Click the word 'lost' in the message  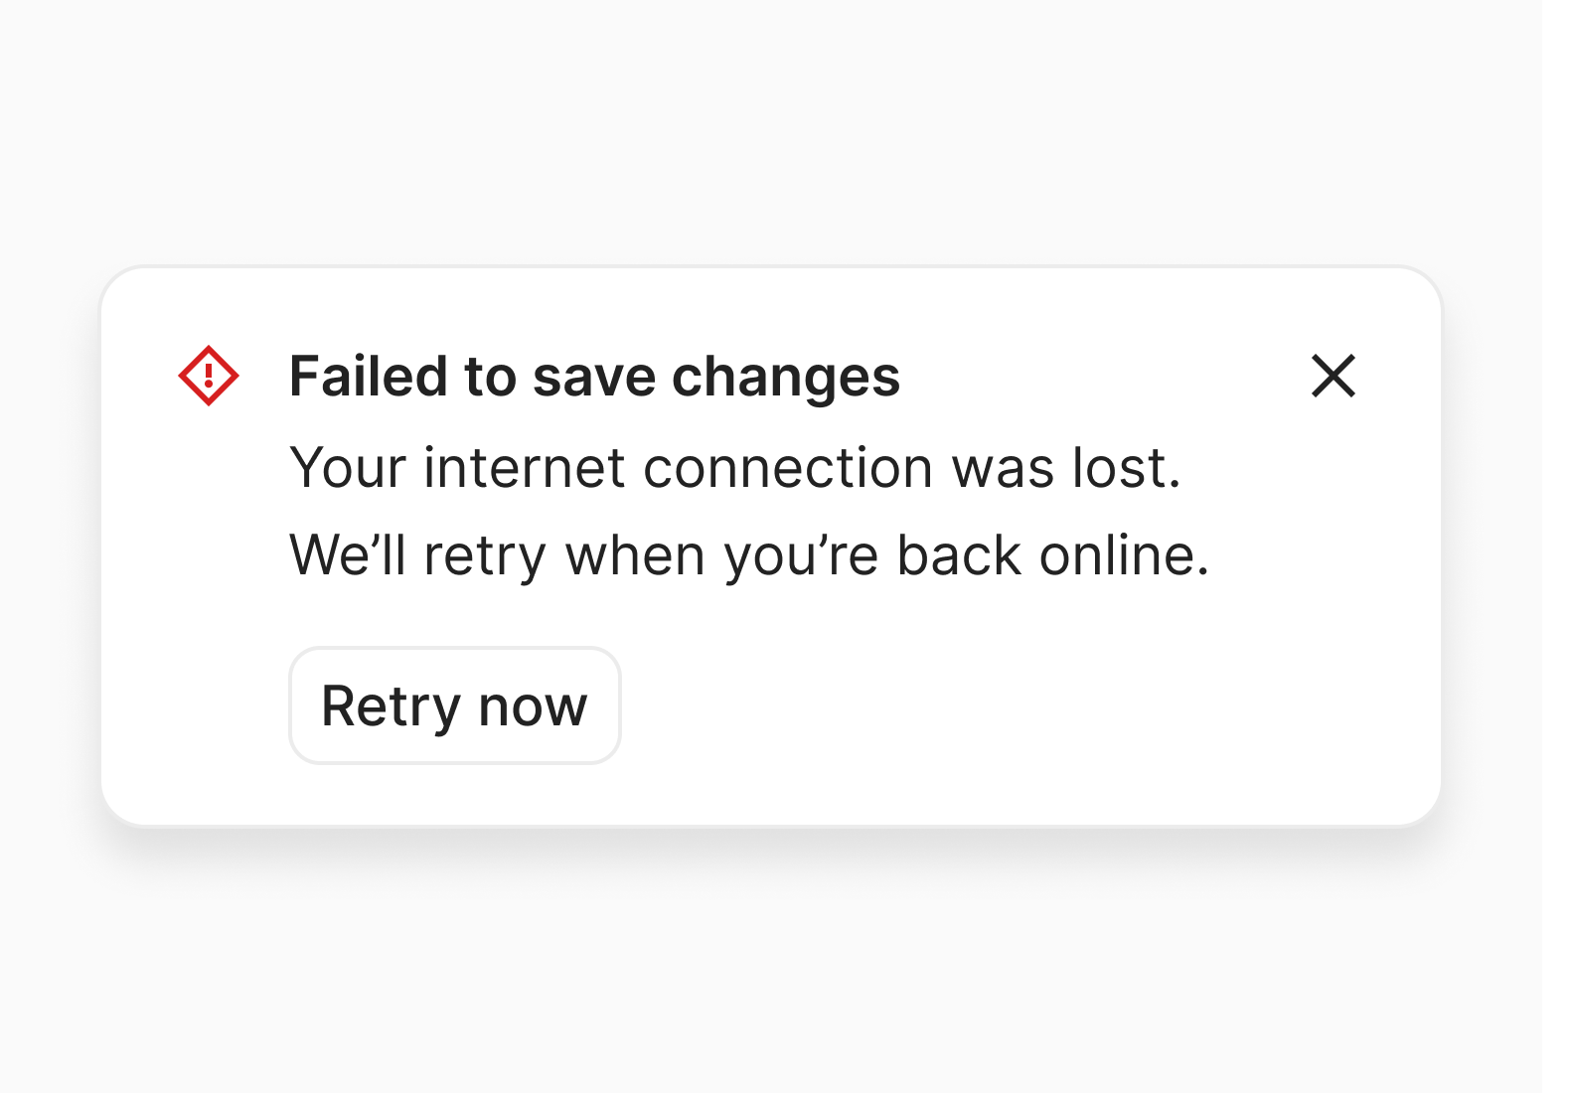(x=1123, y=467)
